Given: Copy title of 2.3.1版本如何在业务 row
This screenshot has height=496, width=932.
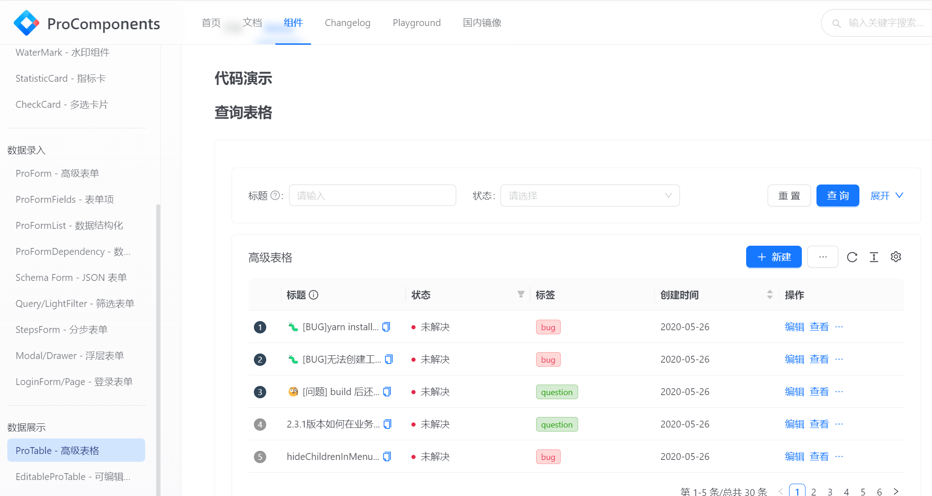Looking at the screenshot, I should [x=388, y=424].
